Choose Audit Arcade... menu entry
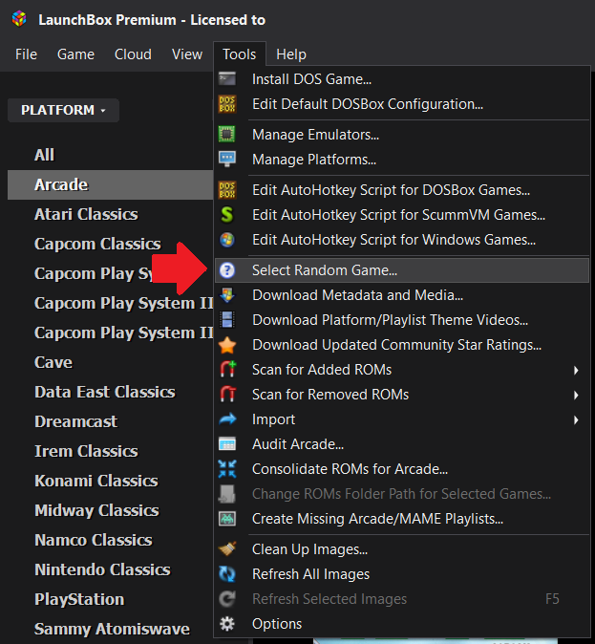595x644 pixels. [x=402, y=444]
